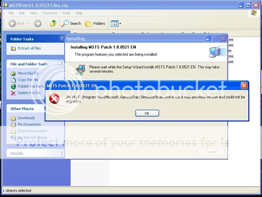Image resolution: width=262 pixels, height=197 pixels.
Task: Click Extract all files link
Action: (29, 48)
